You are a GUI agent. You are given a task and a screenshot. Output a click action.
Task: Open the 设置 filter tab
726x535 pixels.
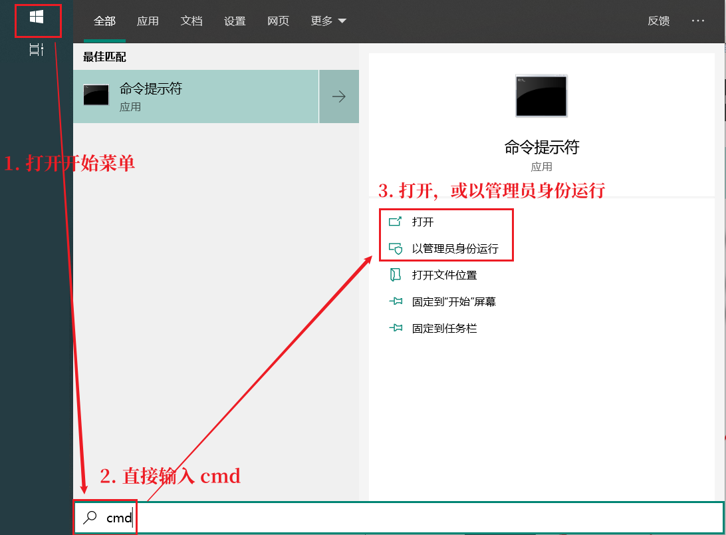(235, 21)
